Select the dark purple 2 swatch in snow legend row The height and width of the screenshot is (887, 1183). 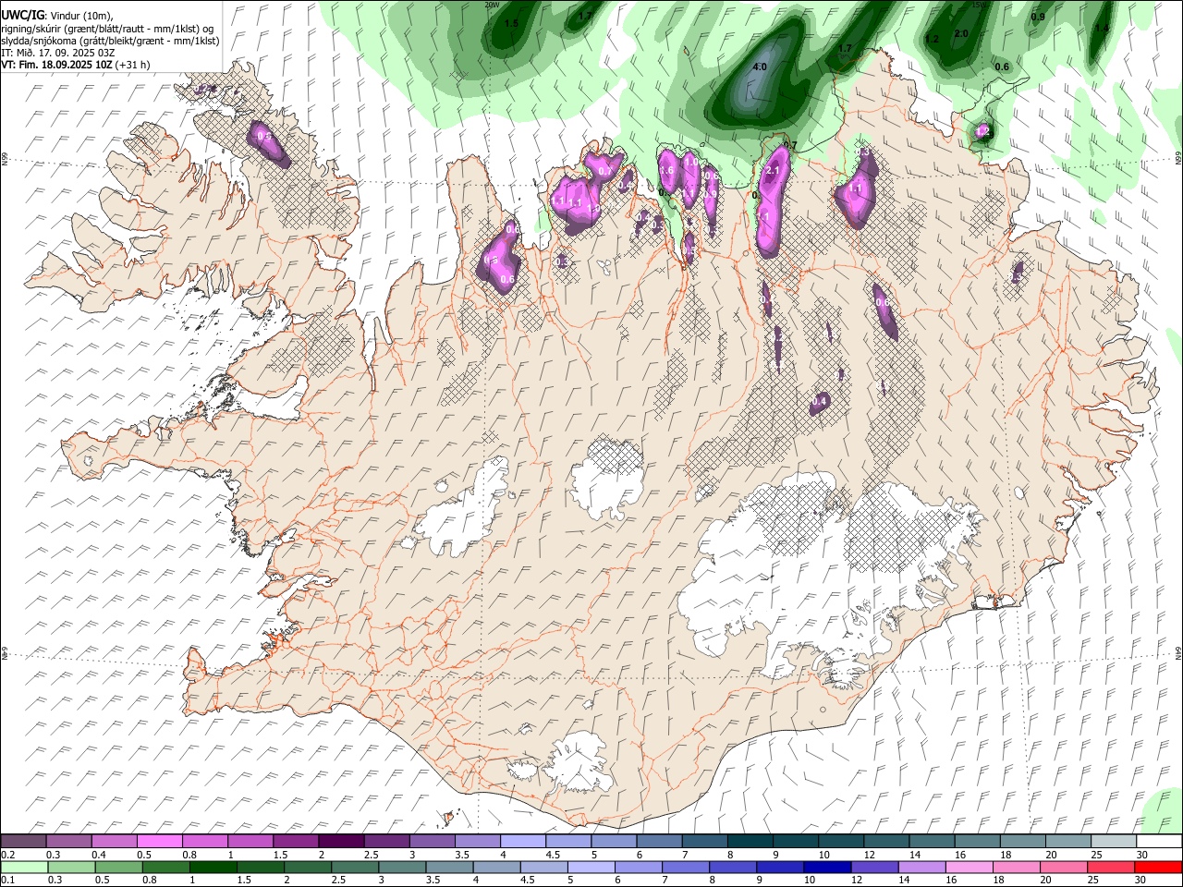341,841
